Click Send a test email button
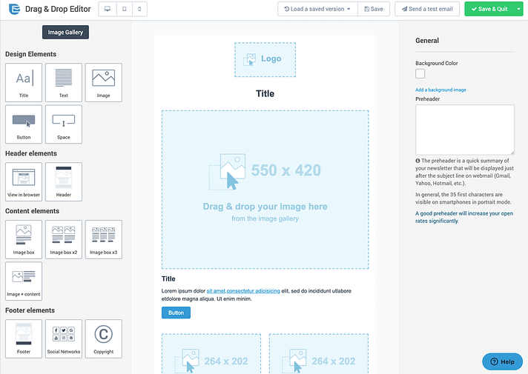This screenshot has height=374, width=528. 426,9
